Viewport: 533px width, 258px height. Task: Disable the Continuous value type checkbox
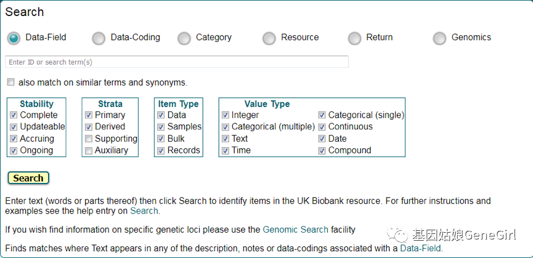(322, 127)
